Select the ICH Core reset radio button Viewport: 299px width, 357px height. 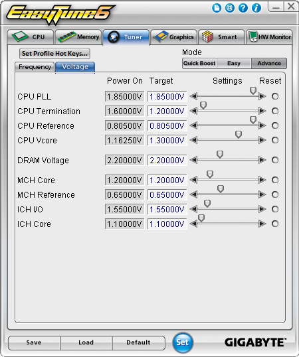pos(275,224)
